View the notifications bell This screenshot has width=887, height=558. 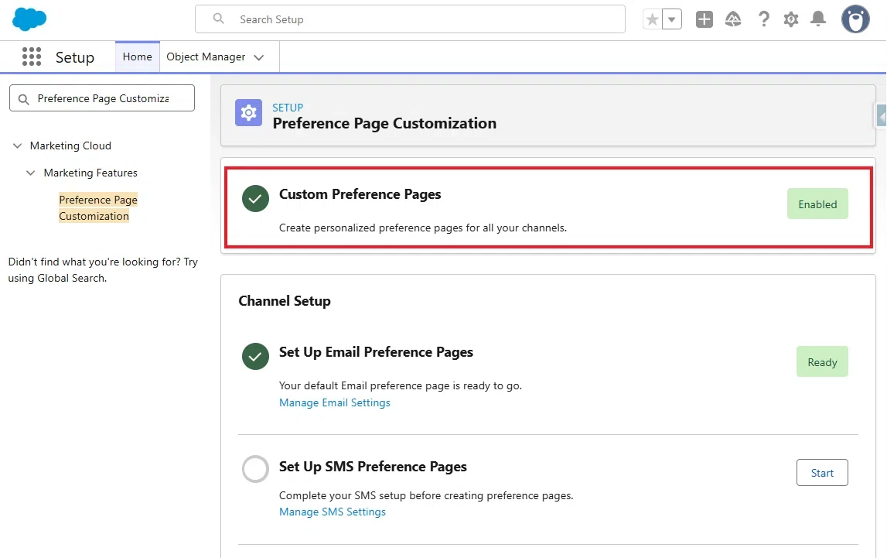[x=818, y=19]
